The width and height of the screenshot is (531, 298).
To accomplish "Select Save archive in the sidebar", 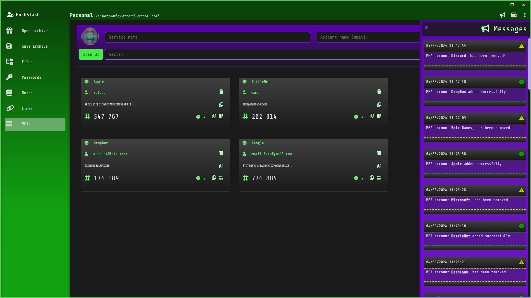I will pyautogui.click(x=35, y=46).
